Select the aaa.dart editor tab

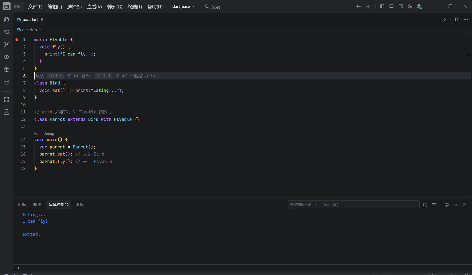30,19
